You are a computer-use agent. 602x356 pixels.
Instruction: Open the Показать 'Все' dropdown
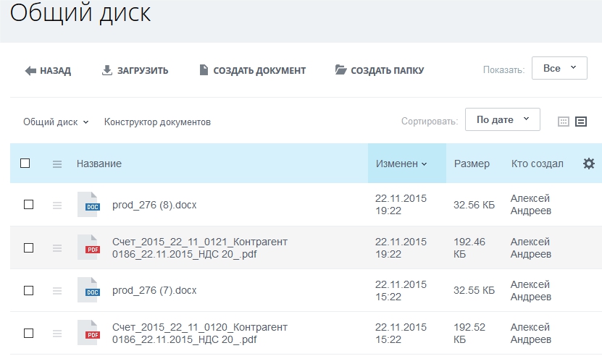(559, 68)
